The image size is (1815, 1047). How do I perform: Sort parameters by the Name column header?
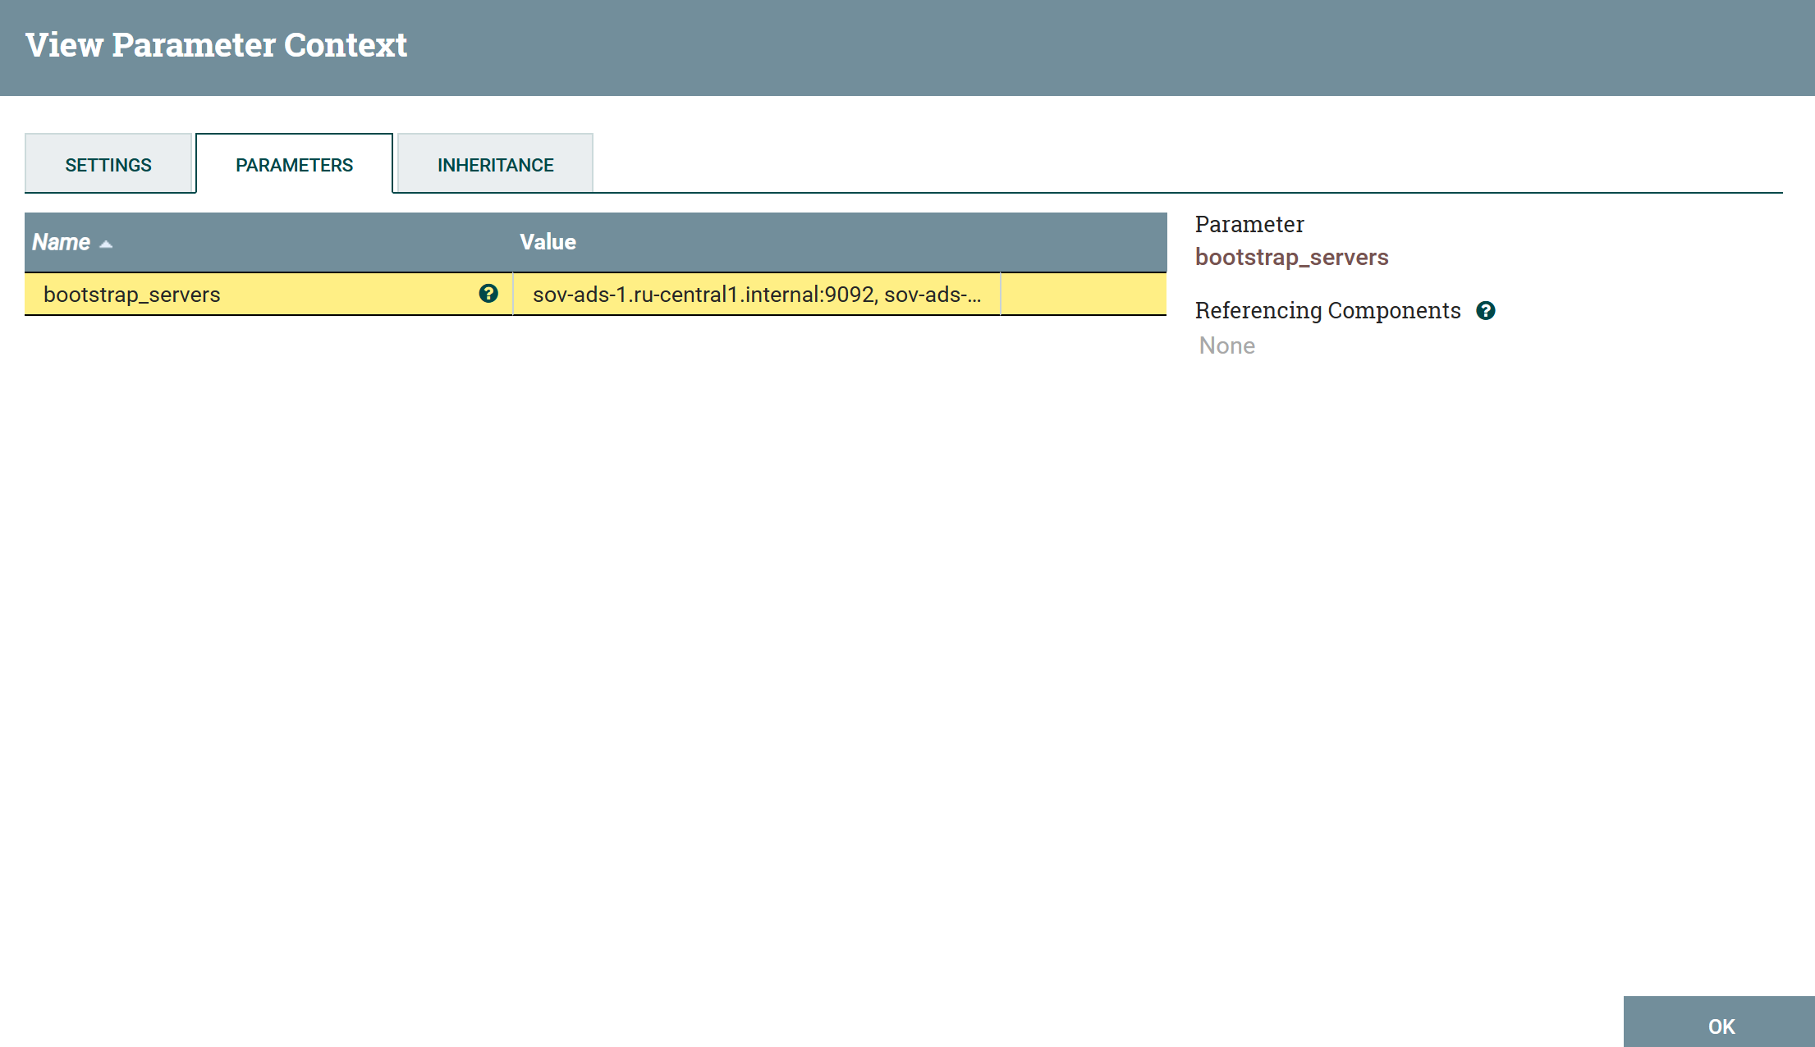pyautogui.click(x=62, y=242)
